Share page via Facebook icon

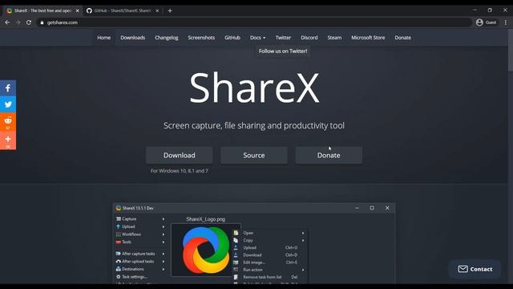(x=8, y=88)
